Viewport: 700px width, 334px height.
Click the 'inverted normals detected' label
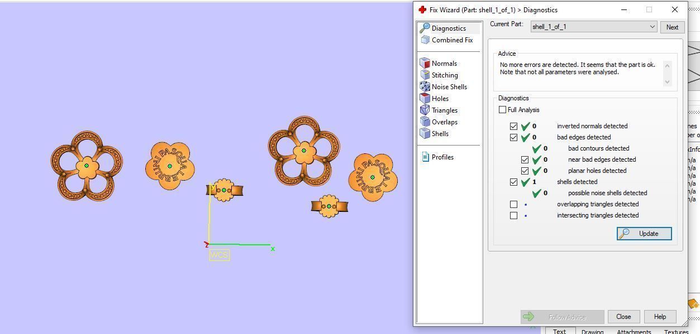[x=592, y=126]
